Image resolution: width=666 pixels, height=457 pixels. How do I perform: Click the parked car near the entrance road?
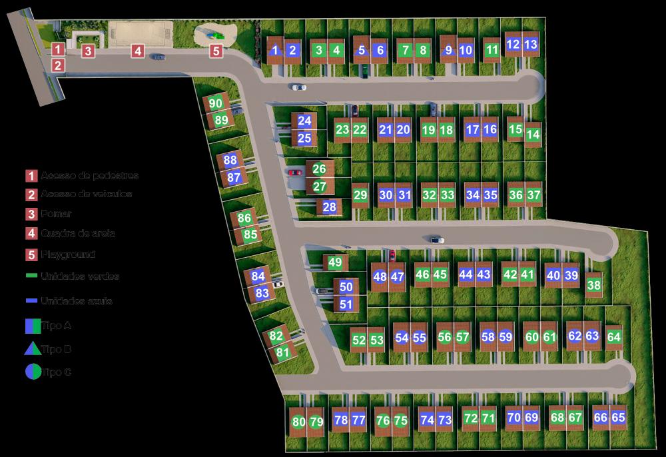[159, 55]
